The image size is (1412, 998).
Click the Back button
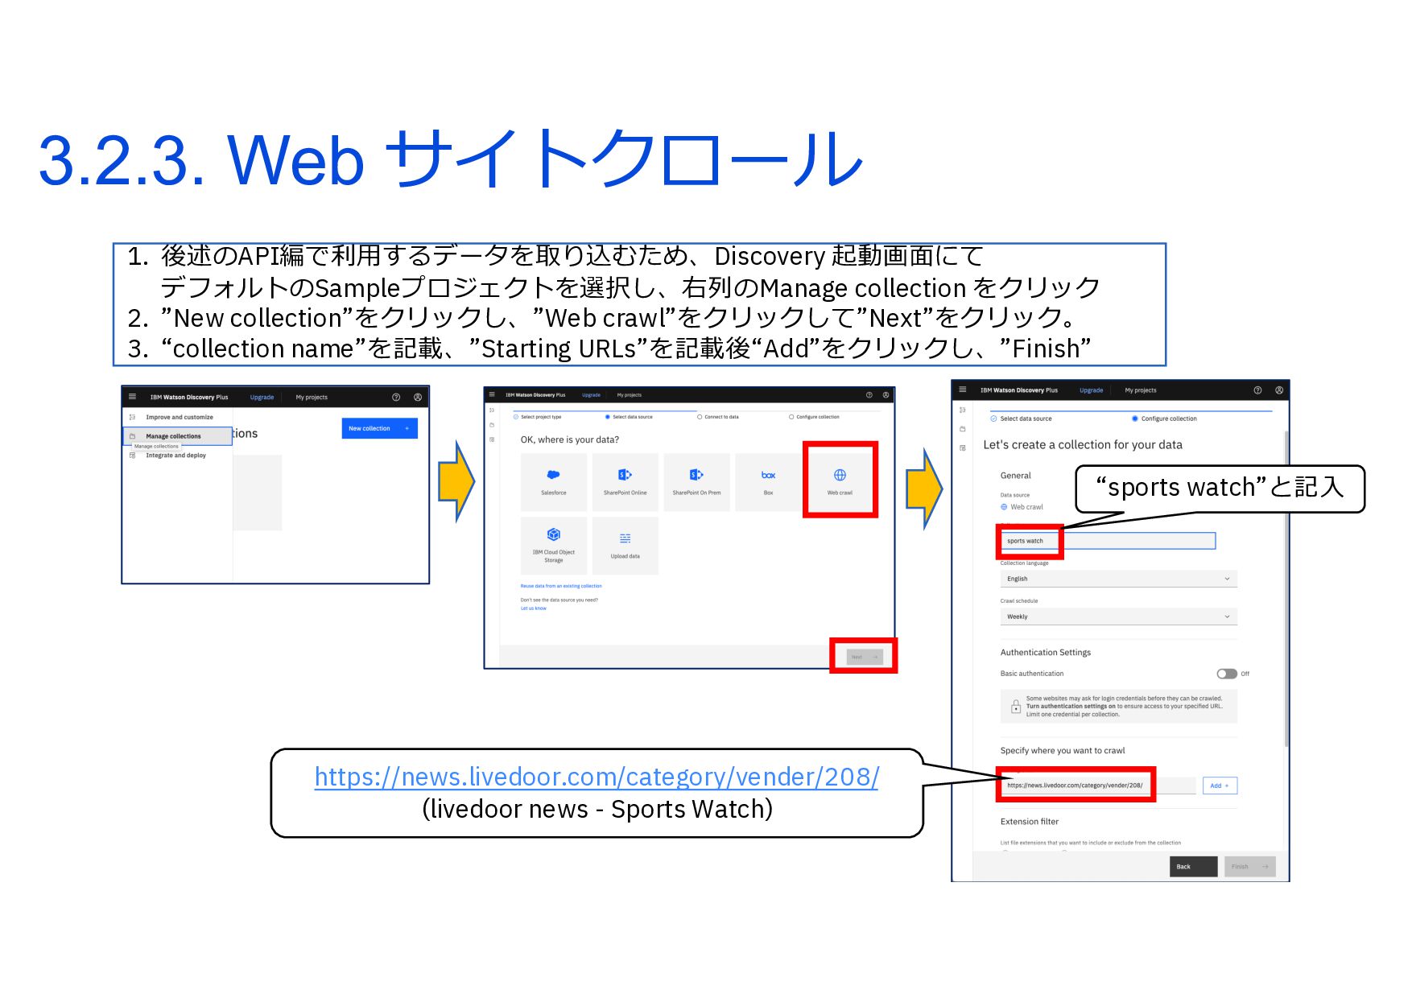point(1193,867)
